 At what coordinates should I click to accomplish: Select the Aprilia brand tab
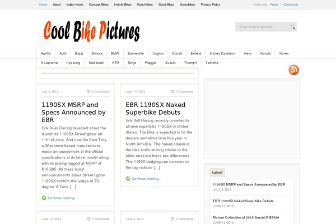(46, 53)
